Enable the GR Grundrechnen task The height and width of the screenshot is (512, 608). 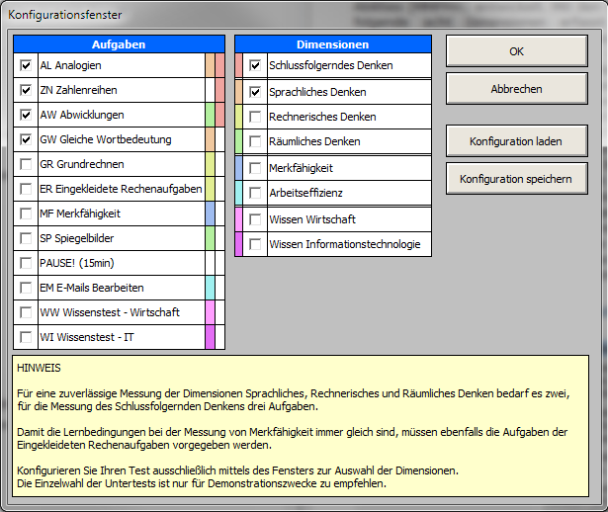click(26, 164)
